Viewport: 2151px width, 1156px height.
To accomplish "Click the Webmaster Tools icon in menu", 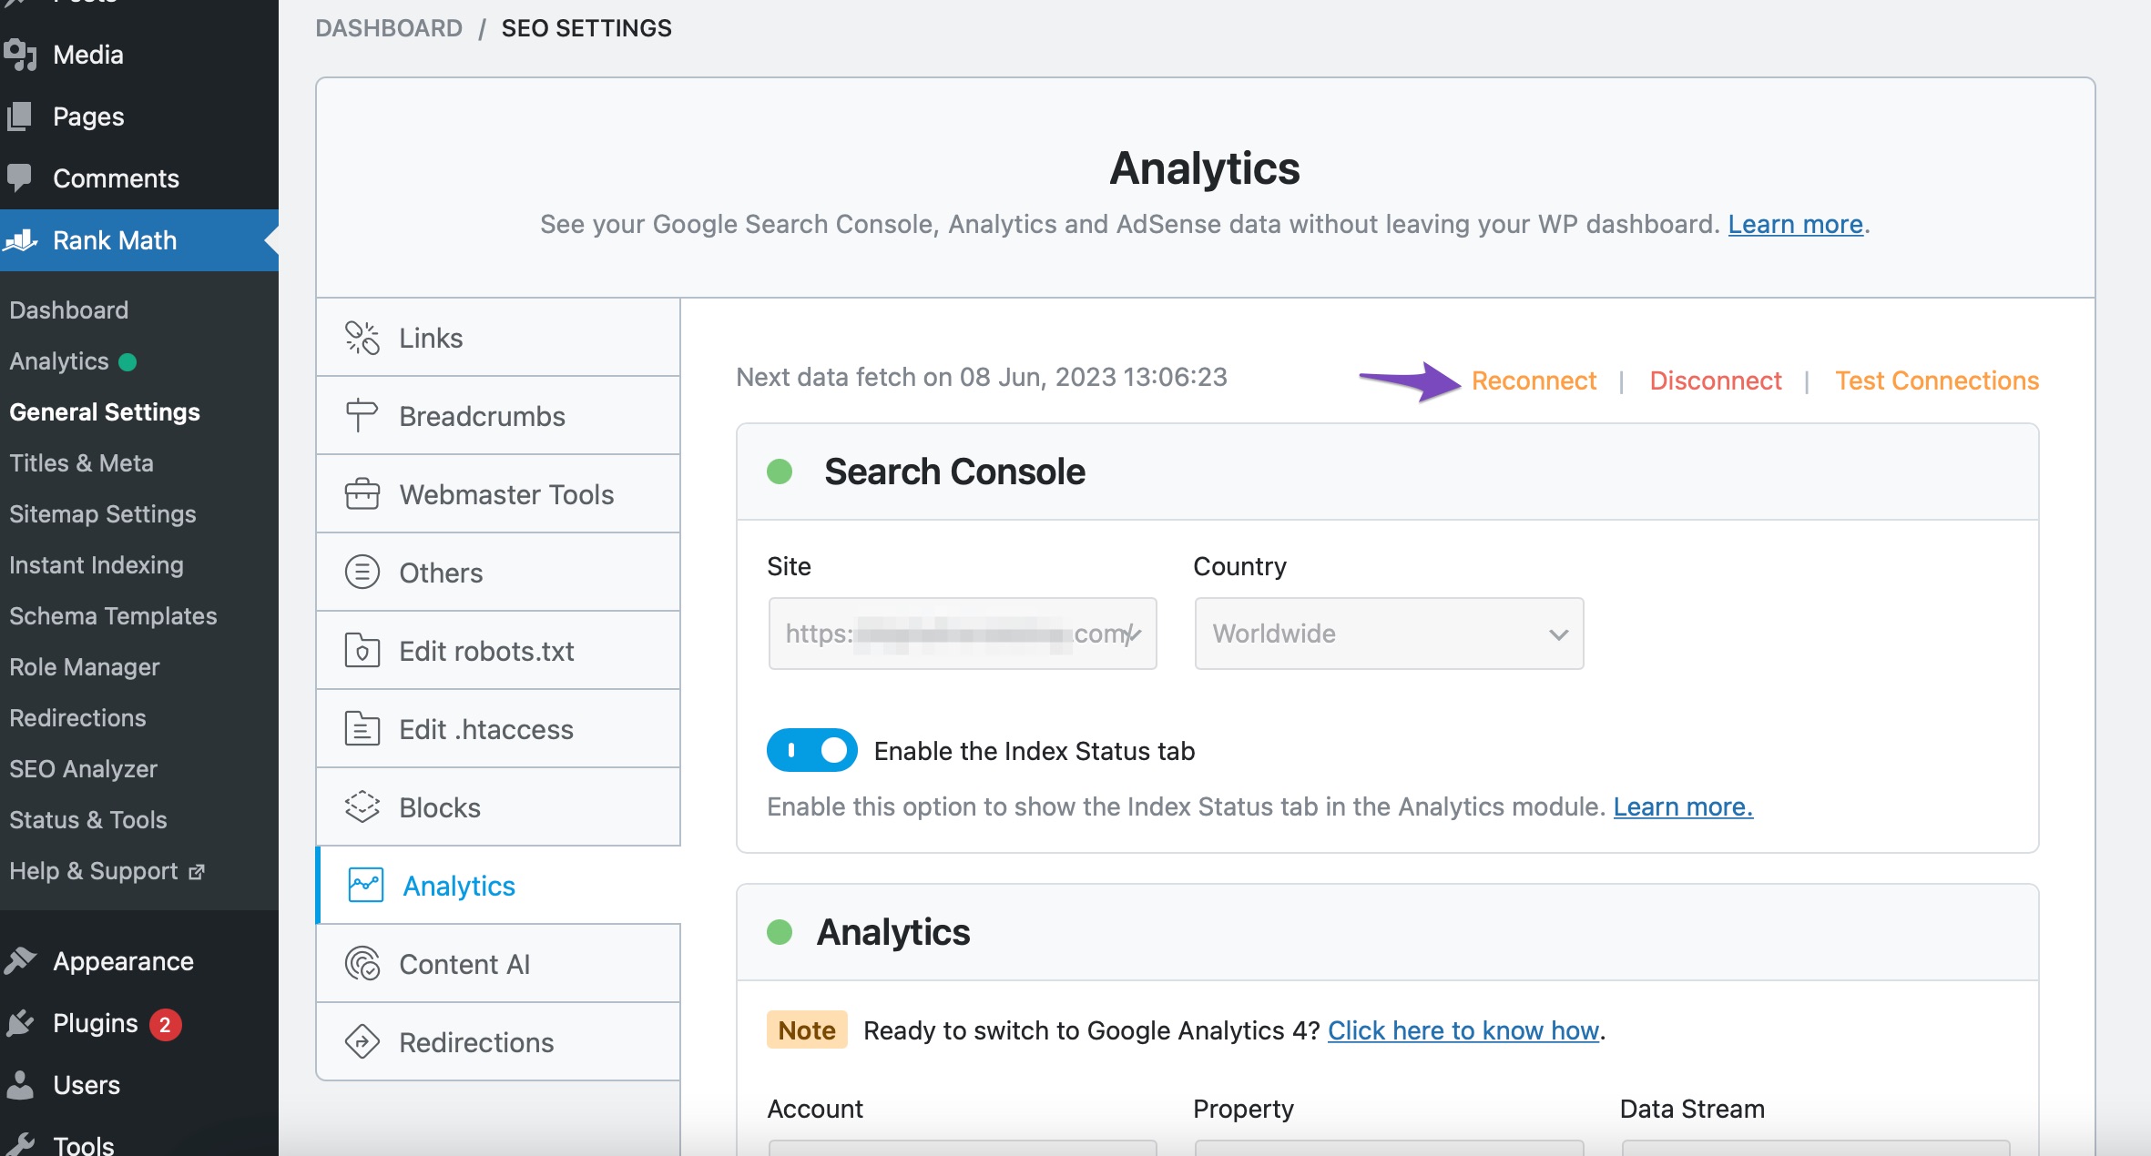I will (362, 494).
